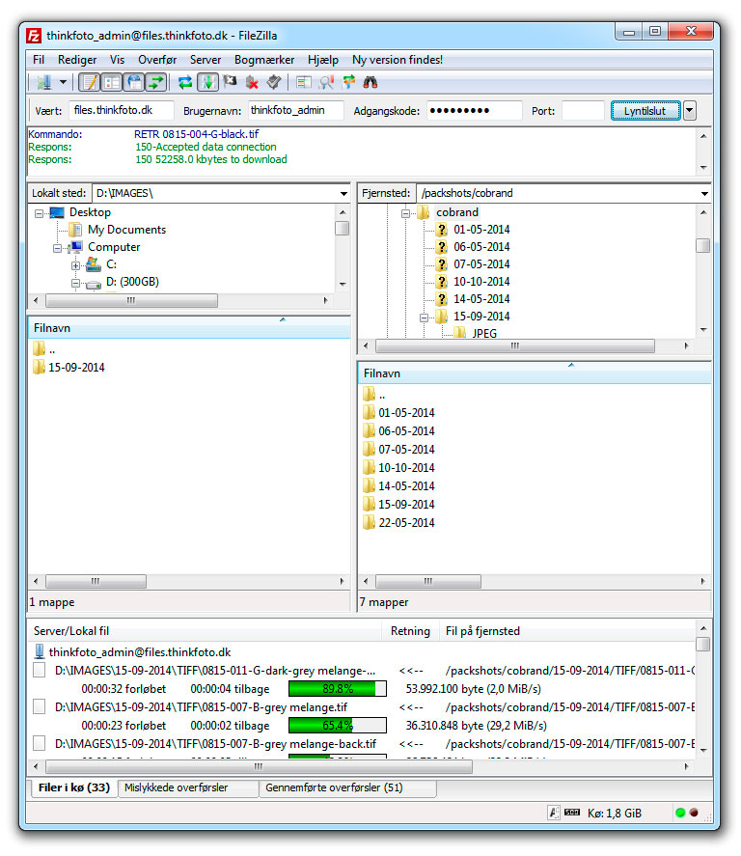Click the disconnect from server icon
741x856 pixels.
(253, 82)
